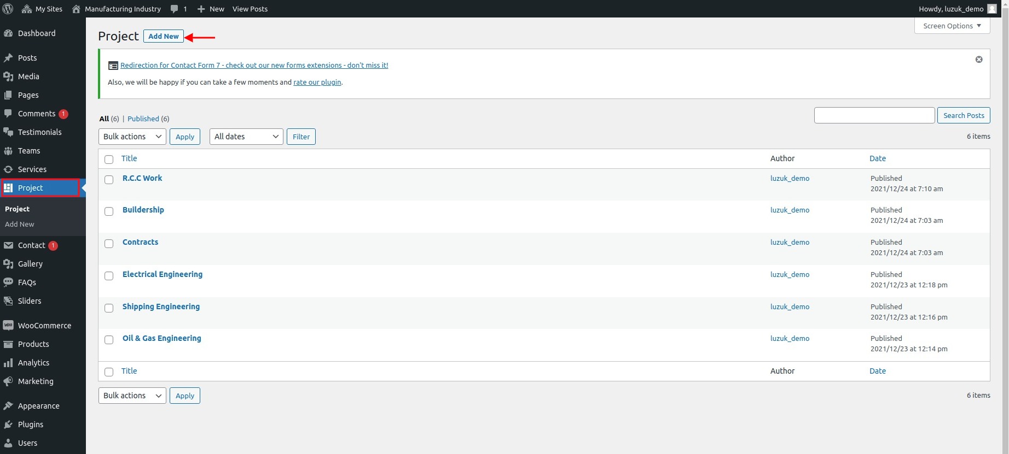Open View Posts in admin bar

[x=250, y=9]
